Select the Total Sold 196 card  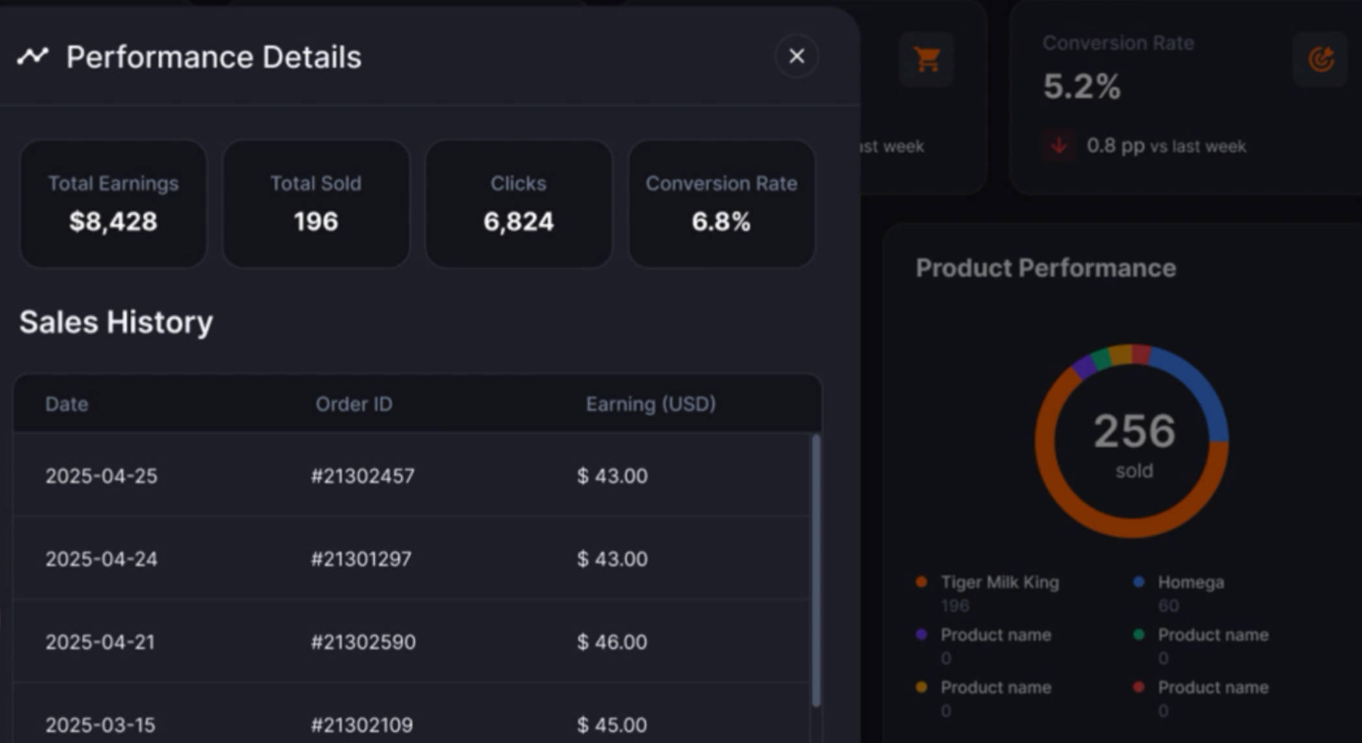point(316,203)
